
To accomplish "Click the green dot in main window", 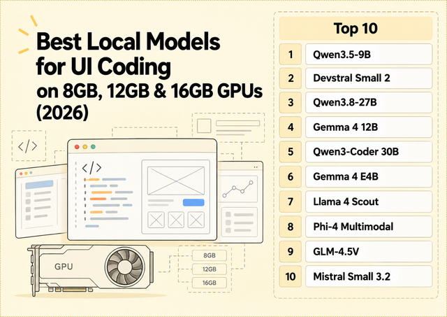I will tap(93, 147).
